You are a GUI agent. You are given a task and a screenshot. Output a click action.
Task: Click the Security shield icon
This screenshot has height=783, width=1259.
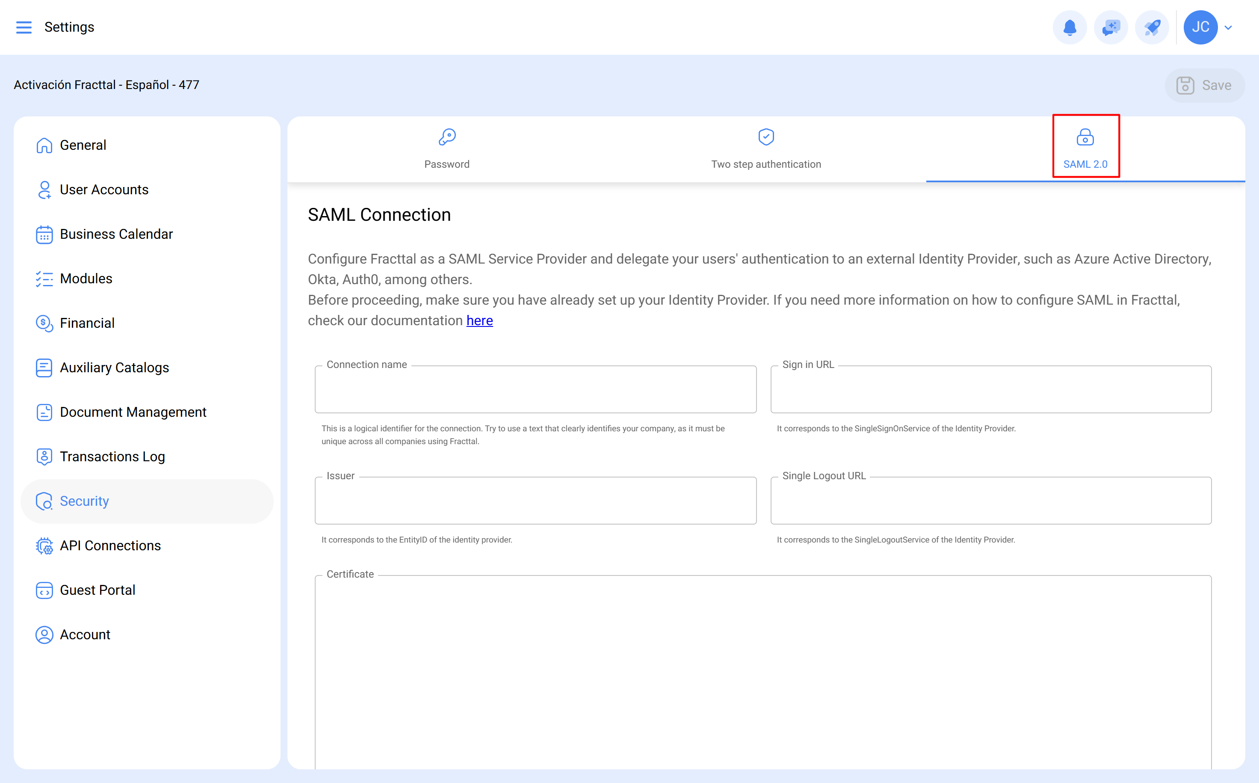coord(44,501)
